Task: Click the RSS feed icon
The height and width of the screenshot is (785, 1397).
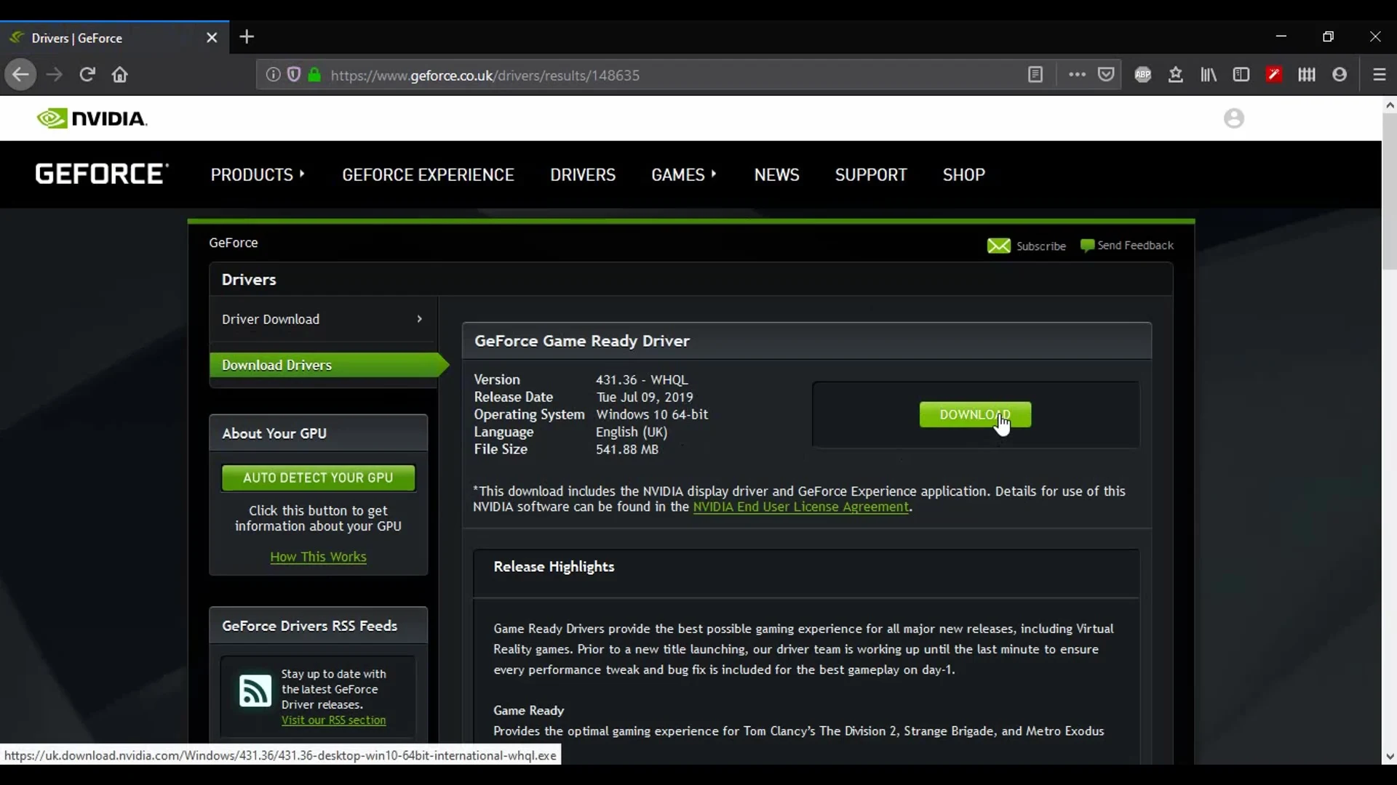Action: point(255,691)
